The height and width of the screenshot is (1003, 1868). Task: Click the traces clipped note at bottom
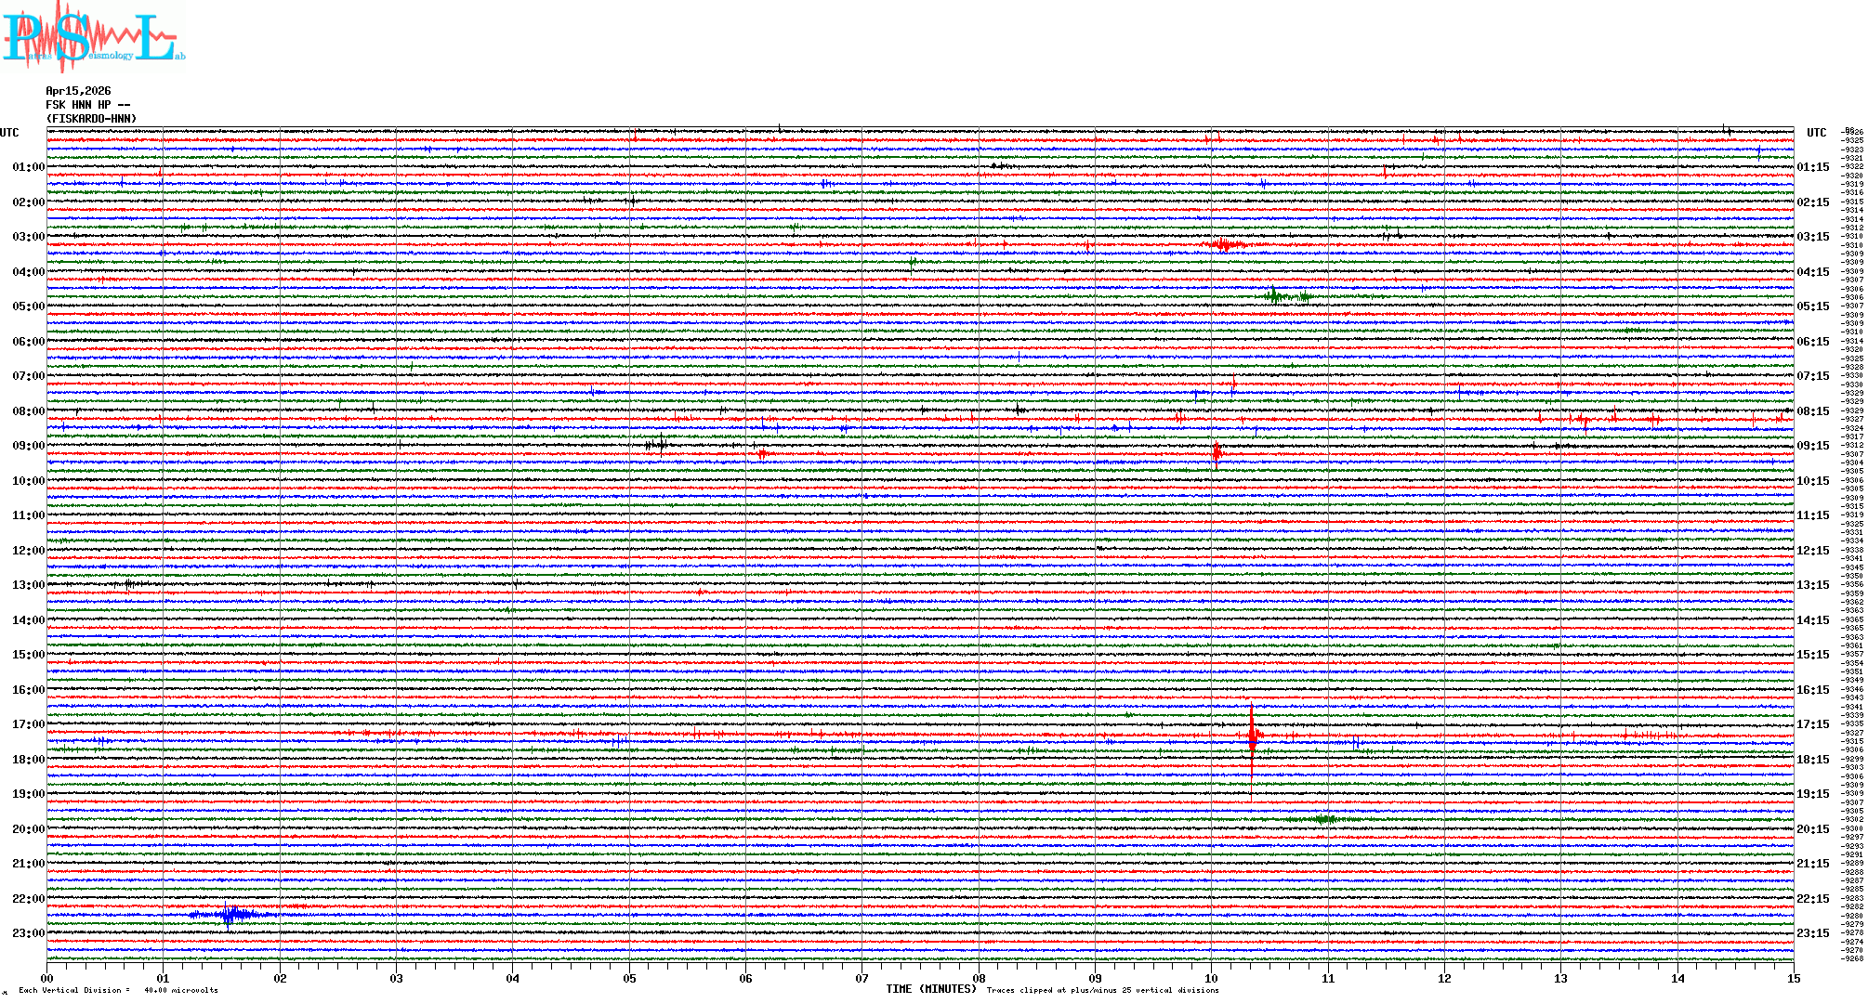click(x=1102, y=990)
